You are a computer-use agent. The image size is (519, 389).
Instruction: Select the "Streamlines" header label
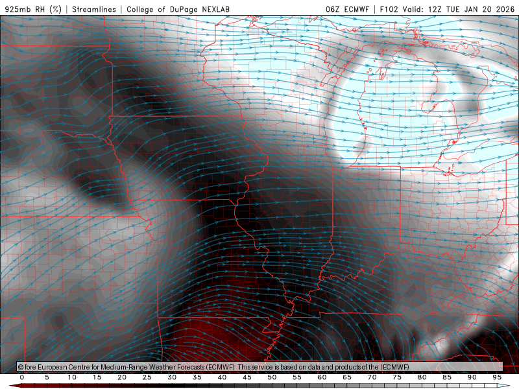pos(94,10)
